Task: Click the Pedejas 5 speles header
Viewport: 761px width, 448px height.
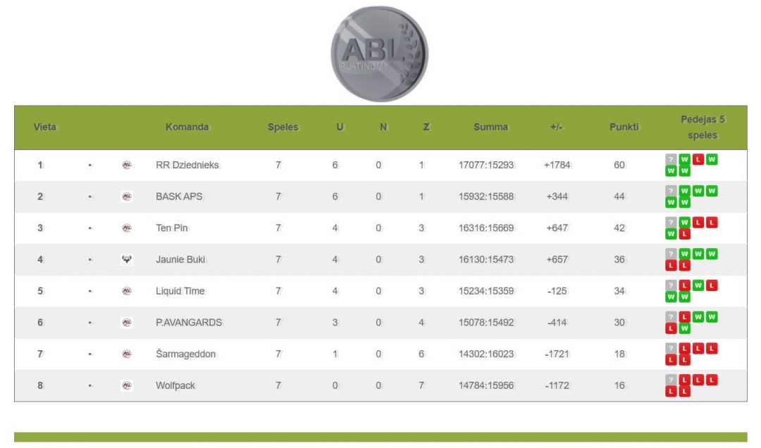Action: (703, 127)
